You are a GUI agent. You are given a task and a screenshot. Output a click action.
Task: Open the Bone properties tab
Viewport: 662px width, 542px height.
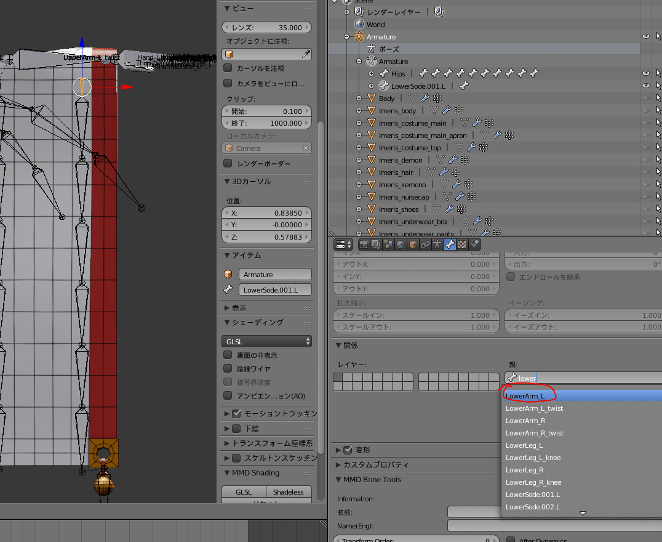click(450, 245)
